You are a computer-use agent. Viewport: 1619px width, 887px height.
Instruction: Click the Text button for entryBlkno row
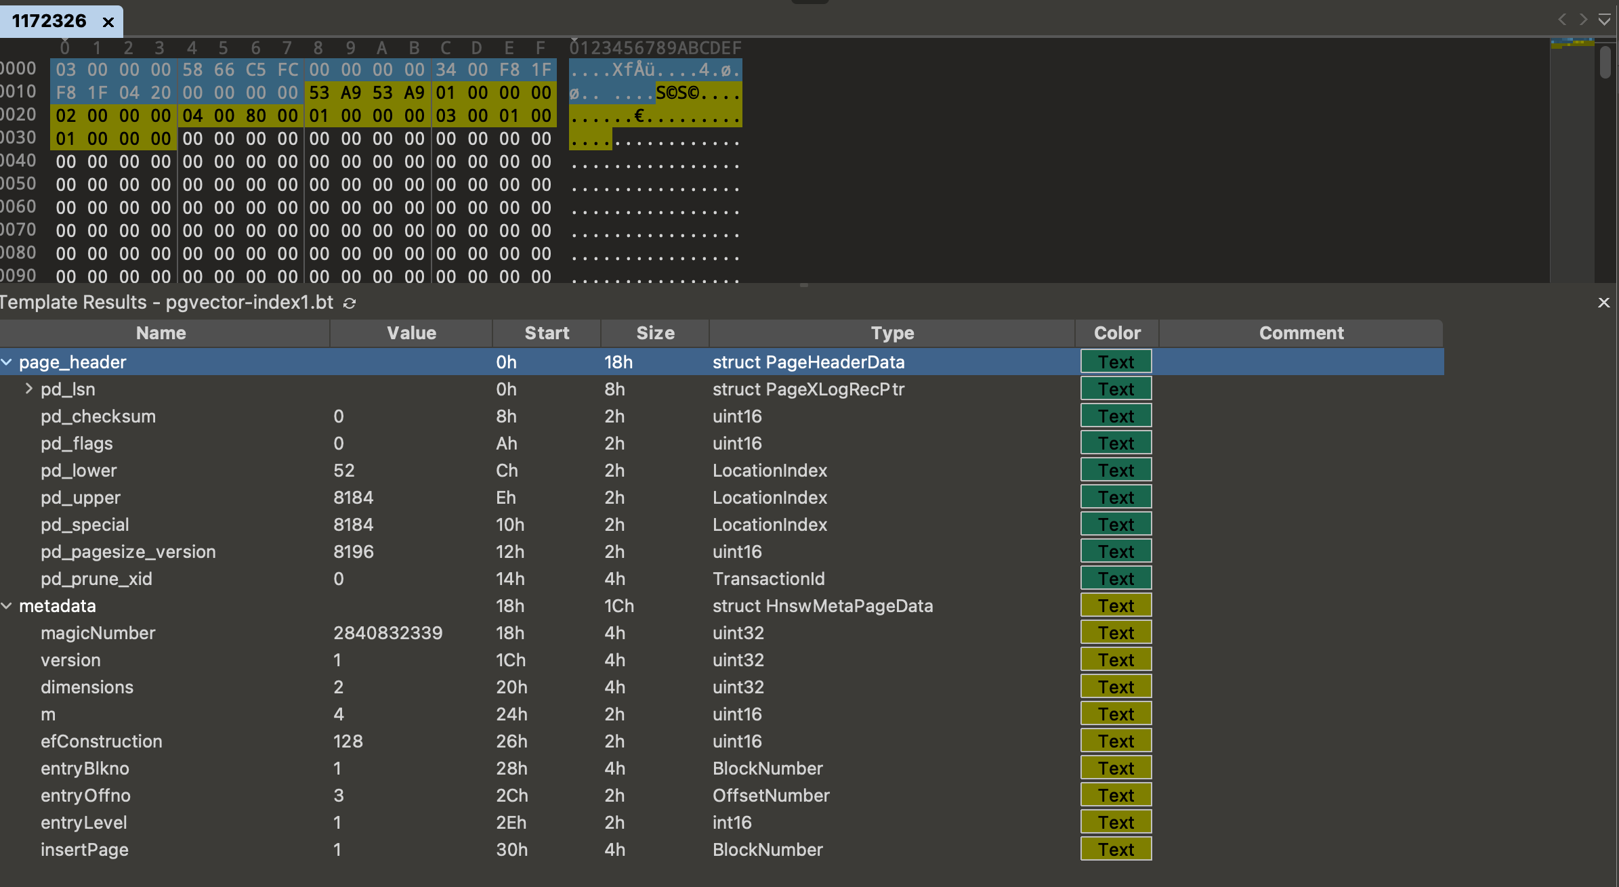[x=1116, y=768]
